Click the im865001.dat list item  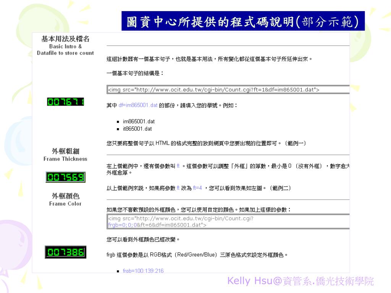139,121
